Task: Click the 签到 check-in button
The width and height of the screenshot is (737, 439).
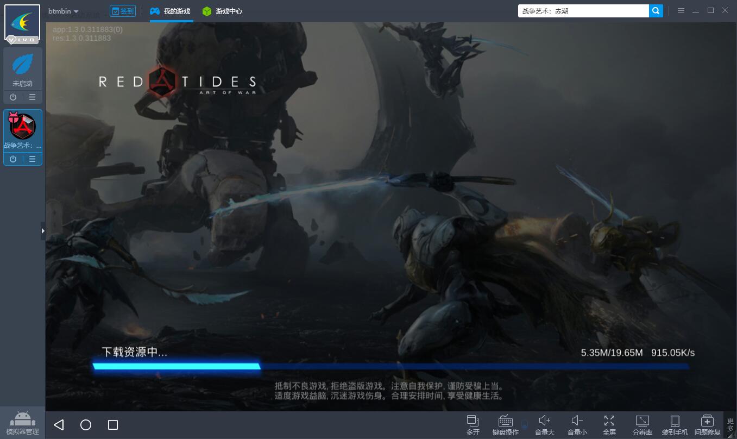Action: point(123,11)
